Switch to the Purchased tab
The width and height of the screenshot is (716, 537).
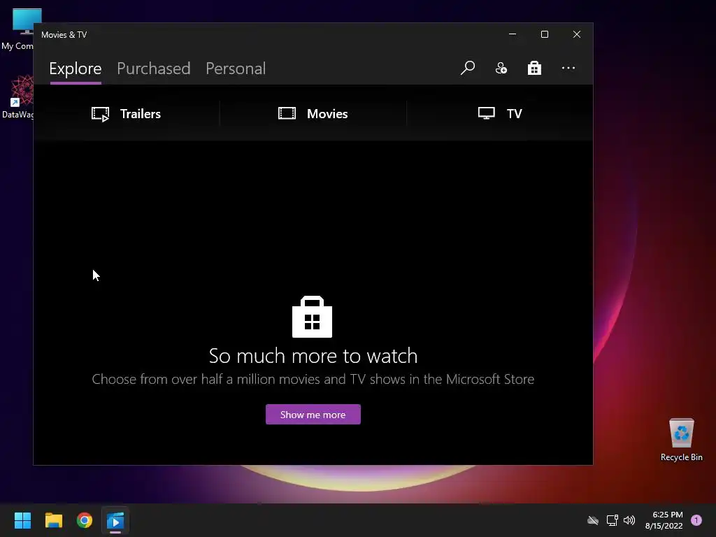click(153, 69)
